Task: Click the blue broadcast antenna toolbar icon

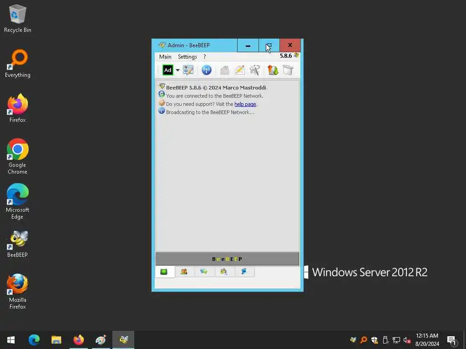Action: pyautogui.click(x=207, y=70)
